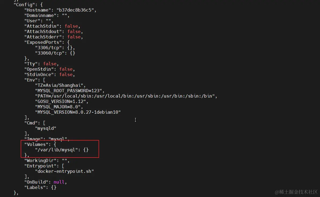320x197 pixels.
Task: Click the "docker-entrypoint.sh" value
Action: pos(64,171)
